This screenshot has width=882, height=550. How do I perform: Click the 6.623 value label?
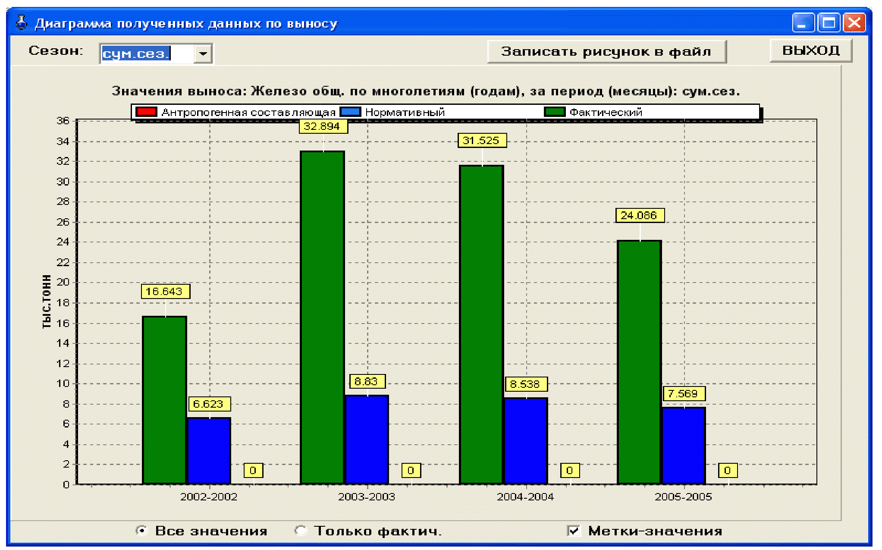pos(210,404)
